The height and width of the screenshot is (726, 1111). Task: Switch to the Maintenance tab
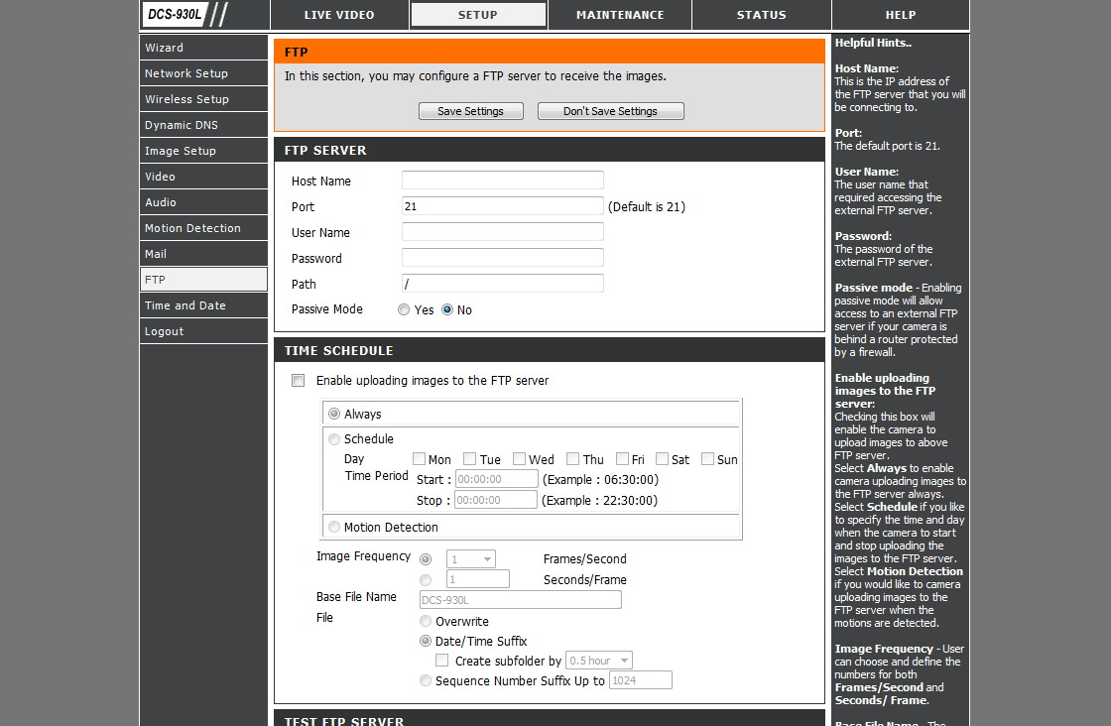(619, 15)
